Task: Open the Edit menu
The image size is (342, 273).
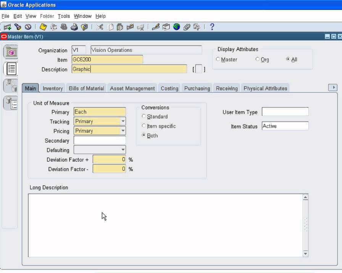Action: [x=18, y=16]
